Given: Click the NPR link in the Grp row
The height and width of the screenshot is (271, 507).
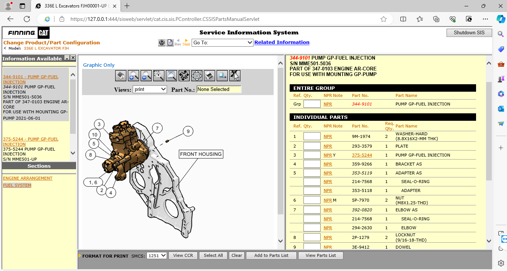Looking at the screenshot, I should pos(328,104).
